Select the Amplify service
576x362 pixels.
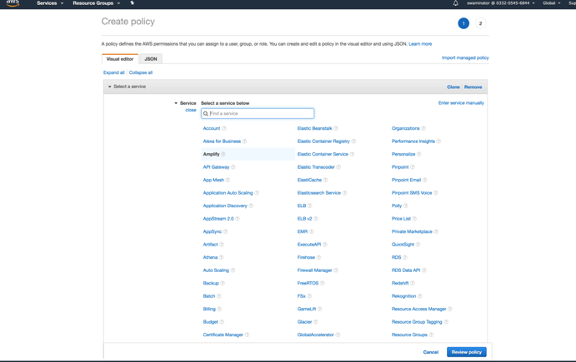click(x=211, y=154)
